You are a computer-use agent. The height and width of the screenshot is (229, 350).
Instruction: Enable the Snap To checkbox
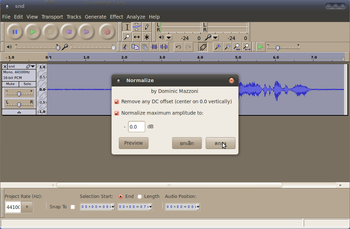pos(73,207)
